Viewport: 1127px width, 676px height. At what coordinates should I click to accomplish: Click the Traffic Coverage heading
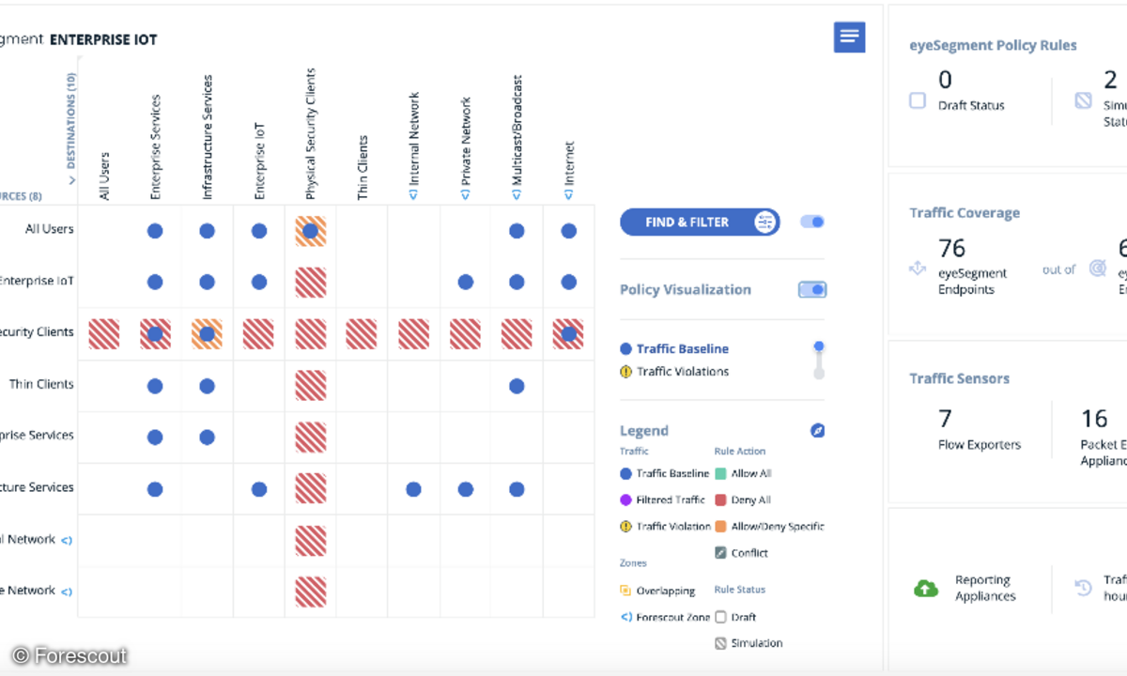pyautogui.click(x=965, y=213)
